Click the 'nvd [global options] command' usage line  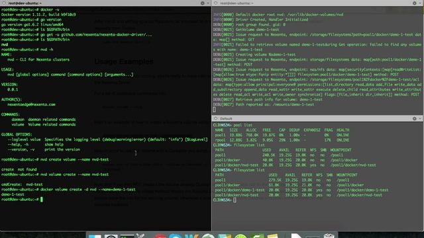click(70, 75)
